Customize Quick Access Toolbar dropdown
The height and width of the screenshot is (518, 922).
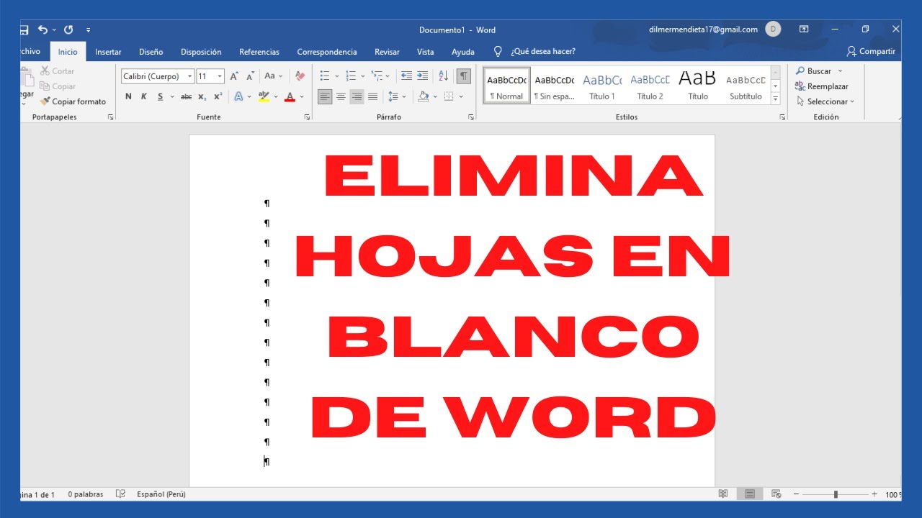tap(88, 30)
